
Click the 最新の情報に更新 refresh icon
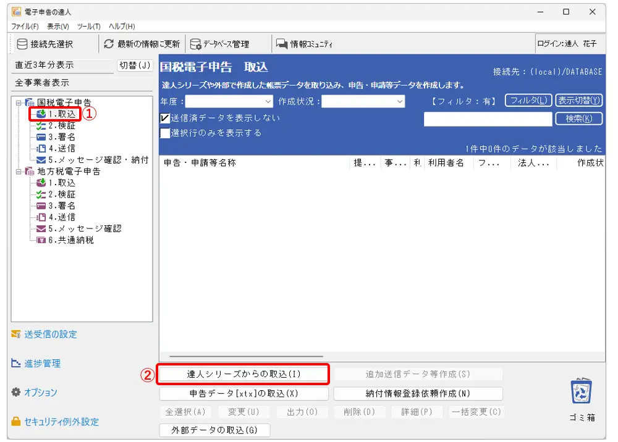(x=109, y=44)
